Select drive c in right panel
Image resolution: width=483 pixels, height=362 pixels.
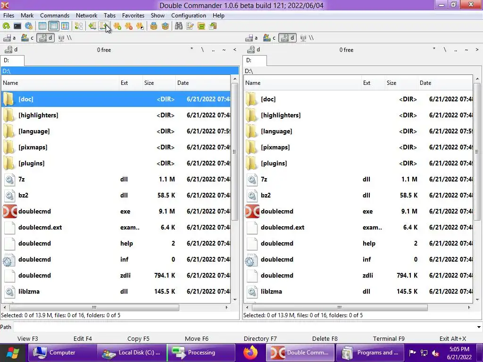click(269, 38)
